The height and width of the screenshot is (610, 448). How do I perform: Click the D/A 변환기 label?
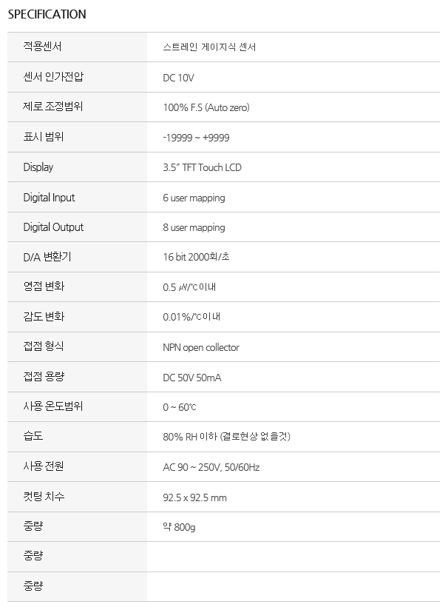(x=47, y=257)
